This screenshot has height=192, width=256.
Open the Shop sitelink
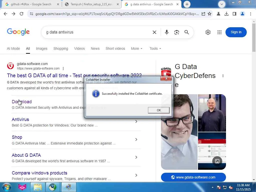point(17,137)
